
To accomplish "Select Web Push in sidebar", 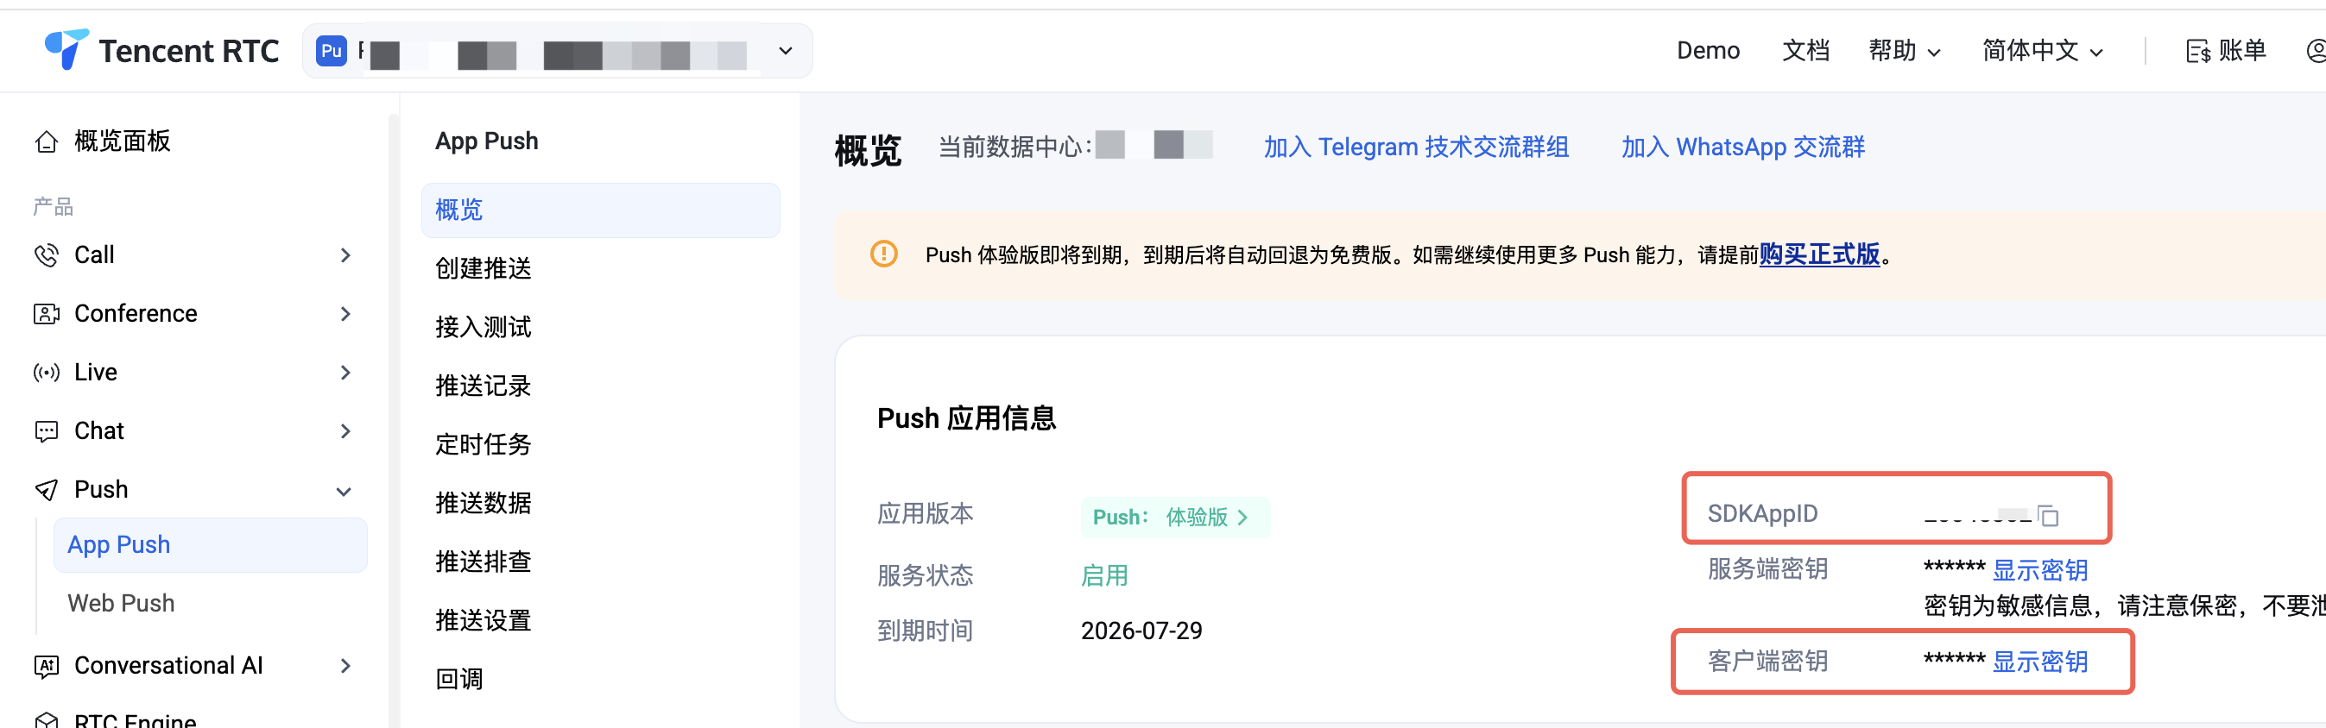I will 121,603.
